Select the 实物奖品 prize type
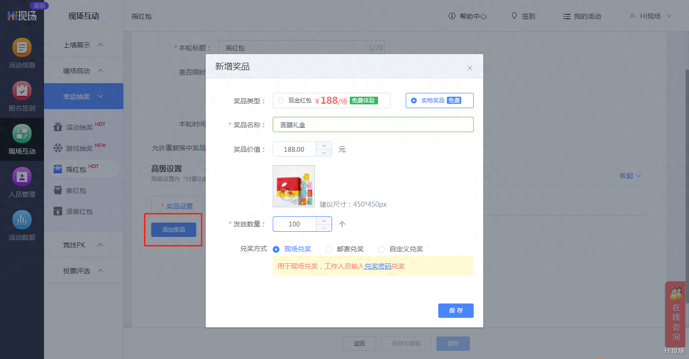This screenshot has height=359, width=689. coord(439,100)
